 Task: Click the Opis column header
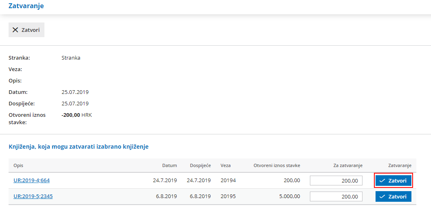click(x=18, y=165)
